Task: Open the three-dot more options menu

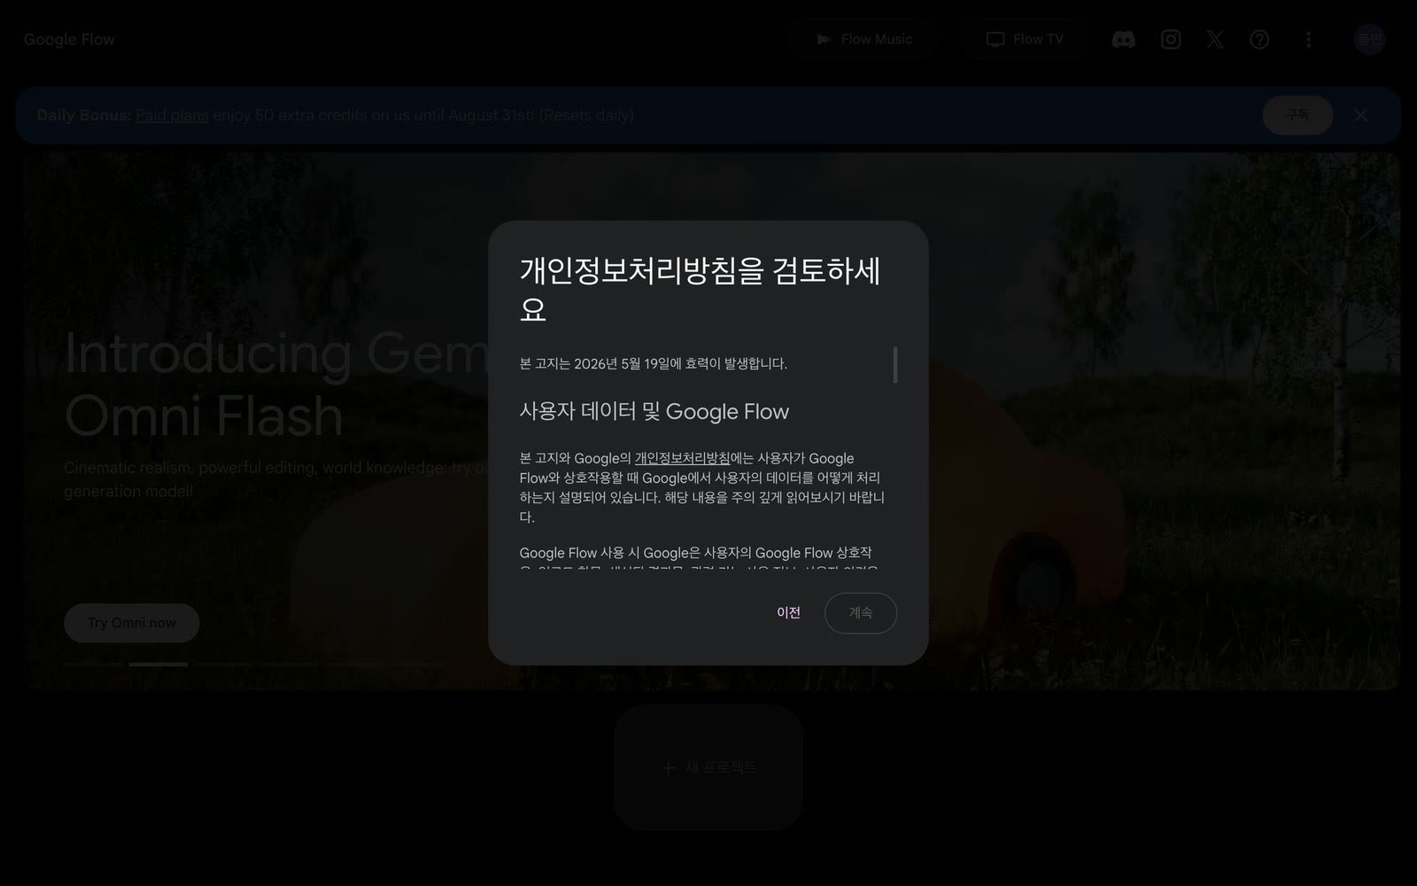Action: [x=1308, y=39]
